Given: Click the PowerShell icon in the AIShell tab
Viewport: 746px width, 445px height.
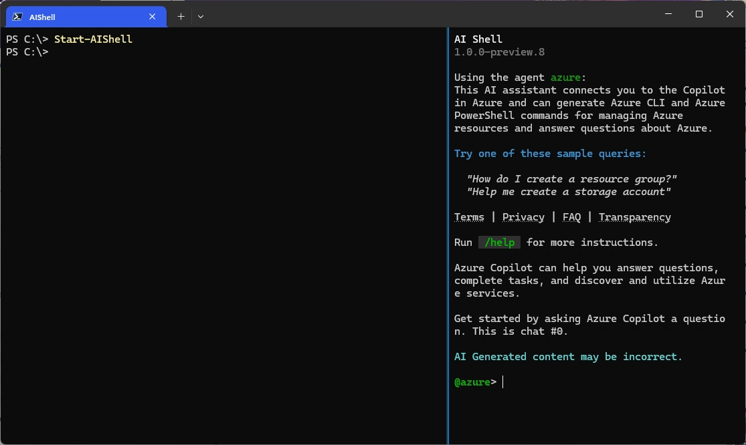Looking at the screenshot, I should coord(17,17).
